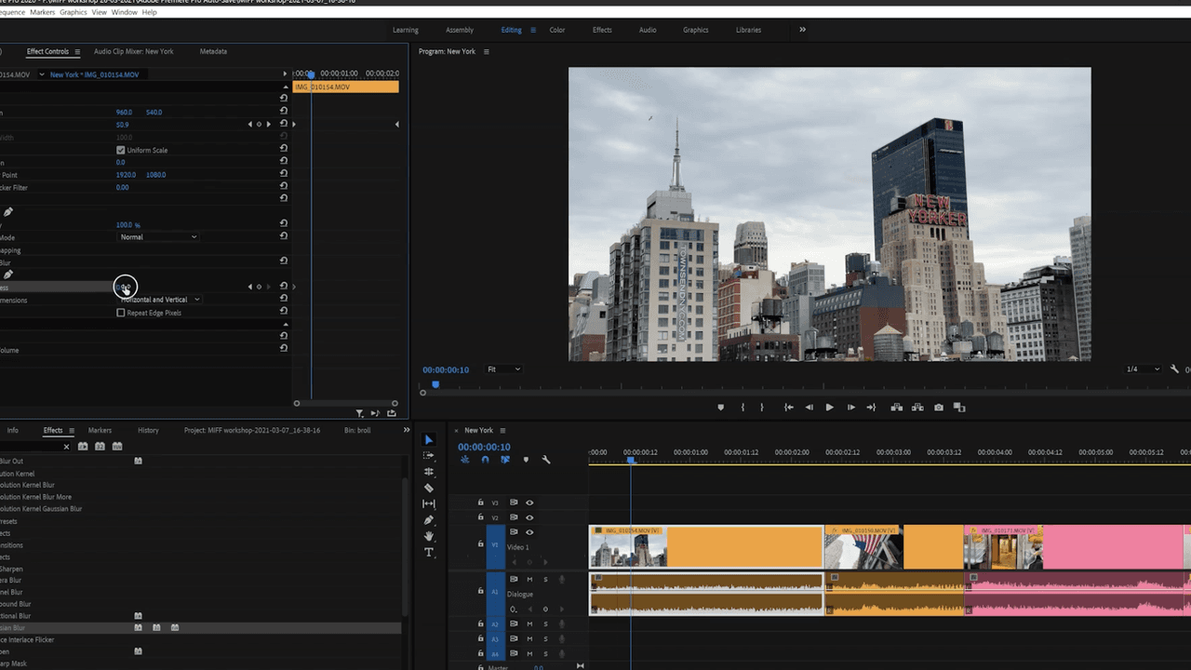The height and width of the screenshot is (670, 1191).
Task: Switch to Color workspace
Action: (x=557, y=30)
